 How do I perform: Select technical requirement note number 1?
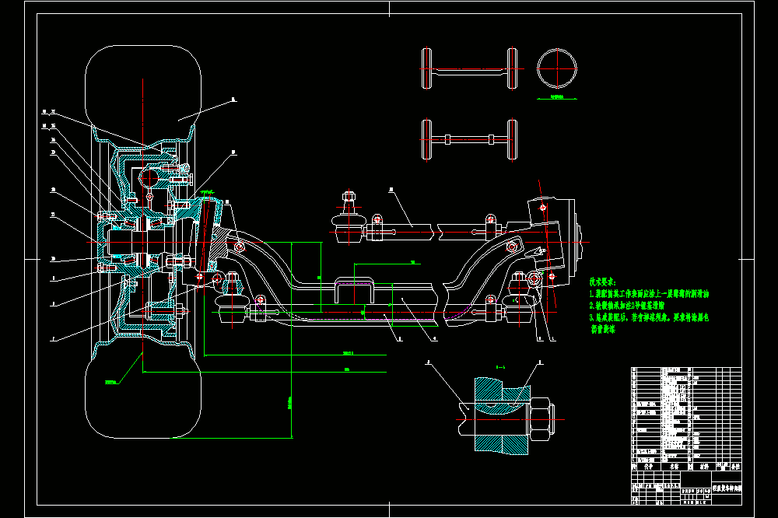tap(649, 294)
